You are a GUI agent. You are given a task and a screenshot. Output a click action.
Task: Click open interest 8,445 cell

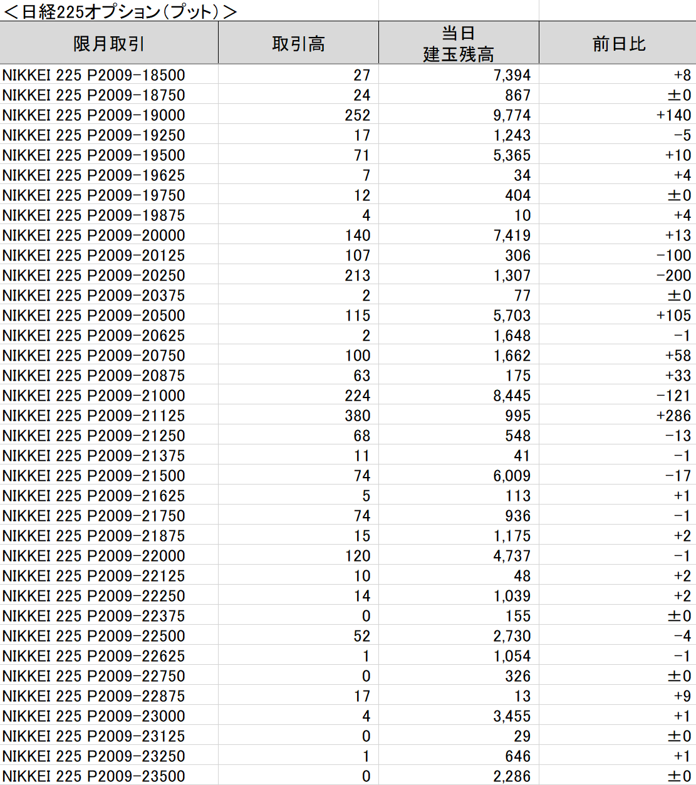[x=459, y=395]
